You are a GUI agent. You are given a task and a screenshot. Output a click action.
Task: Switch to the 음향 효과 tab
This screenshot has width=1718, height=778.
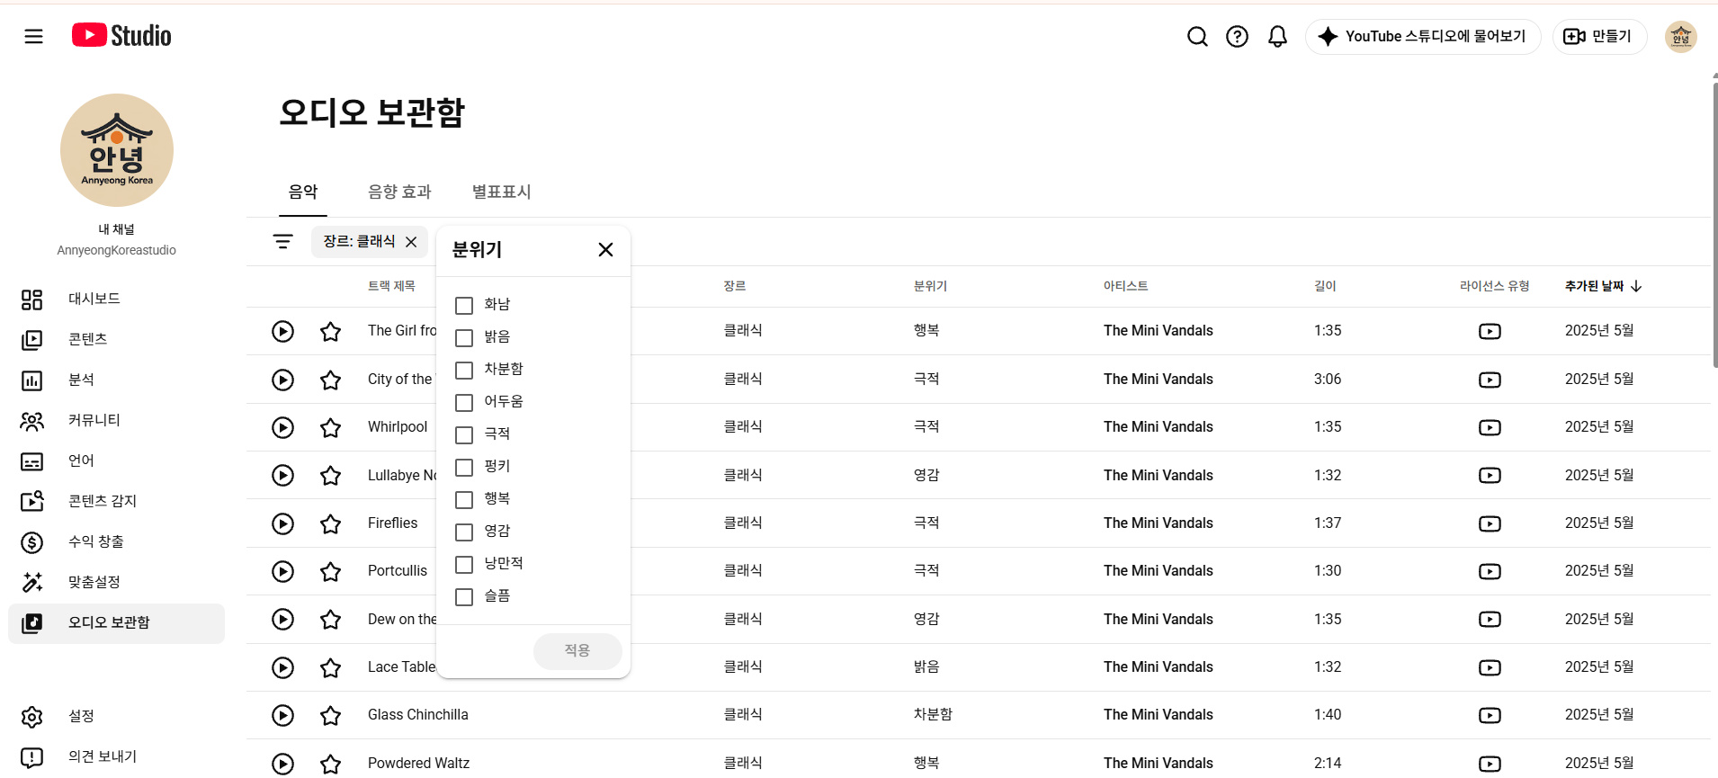click(x=399, y=192)
